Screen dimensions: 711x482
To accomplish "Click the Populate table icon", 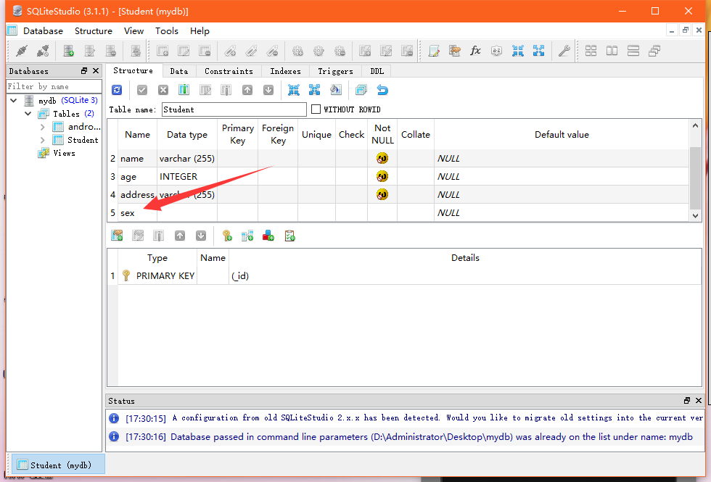I will [x=336, y=90].
